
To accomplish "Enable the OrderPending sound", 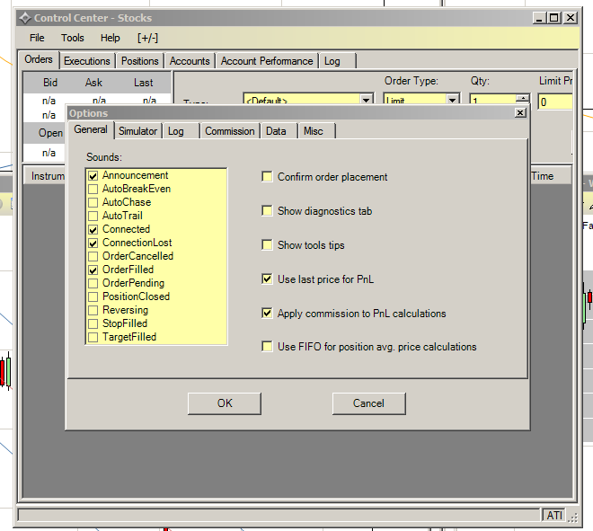I will [93, 284].
